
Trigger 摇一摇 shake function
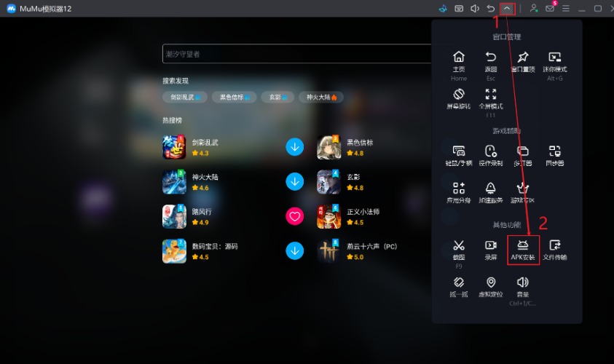pos(459,282)
